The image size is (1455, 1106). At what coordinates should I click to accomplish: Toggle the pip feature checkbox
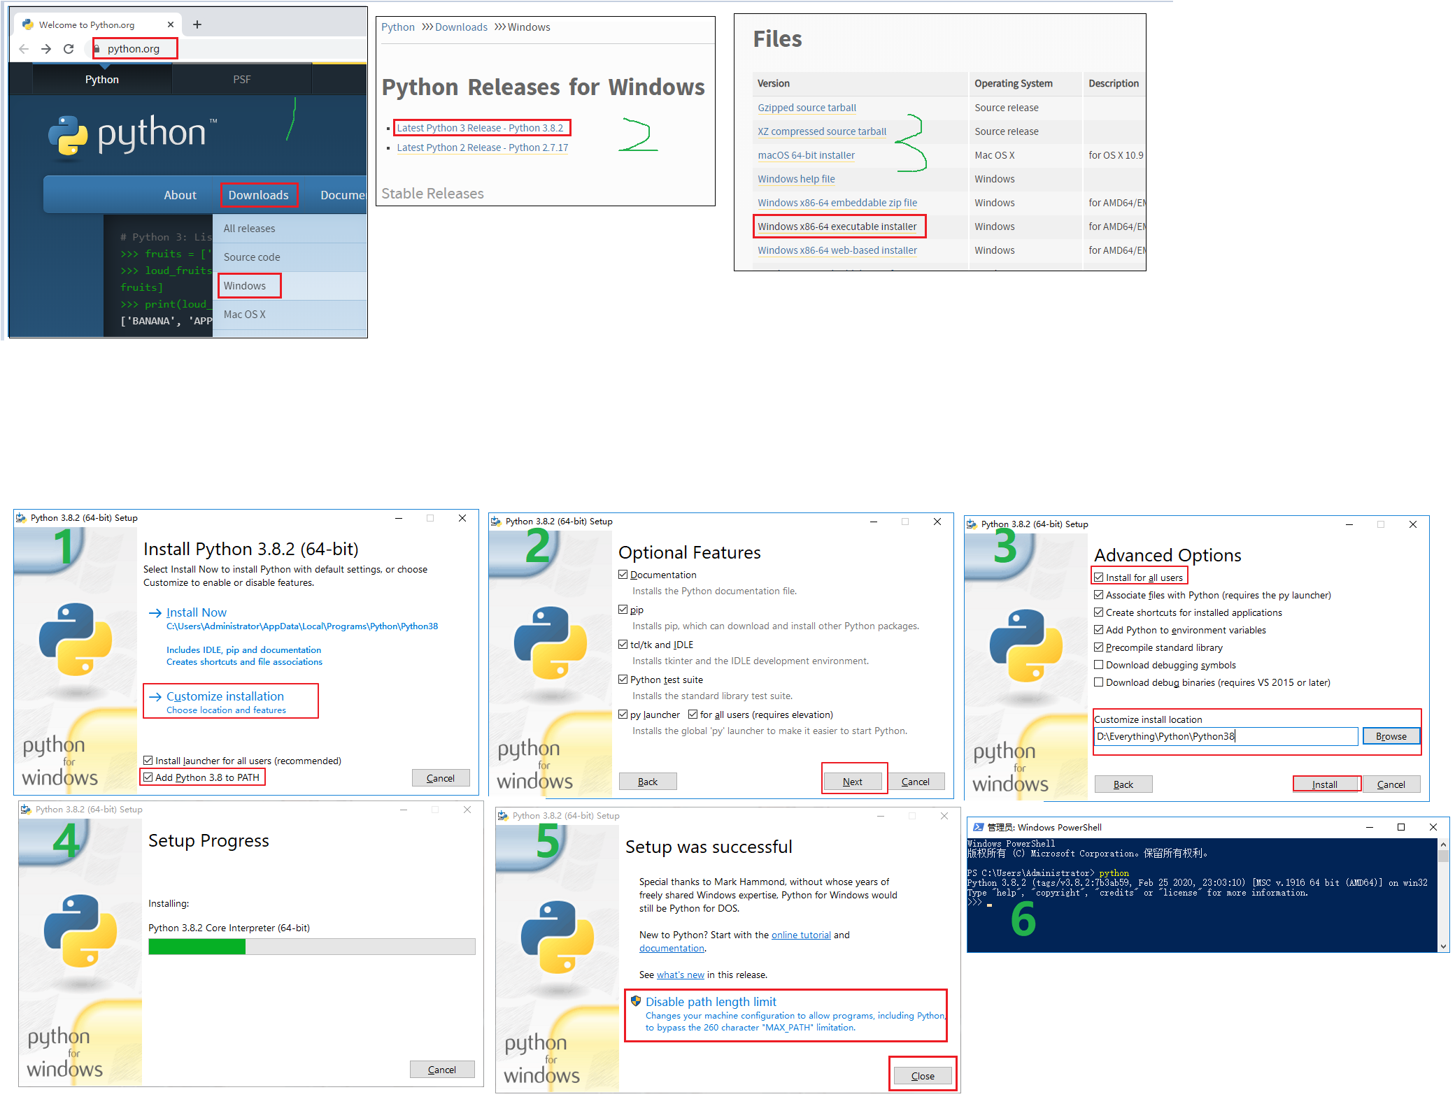coord(623,610)
